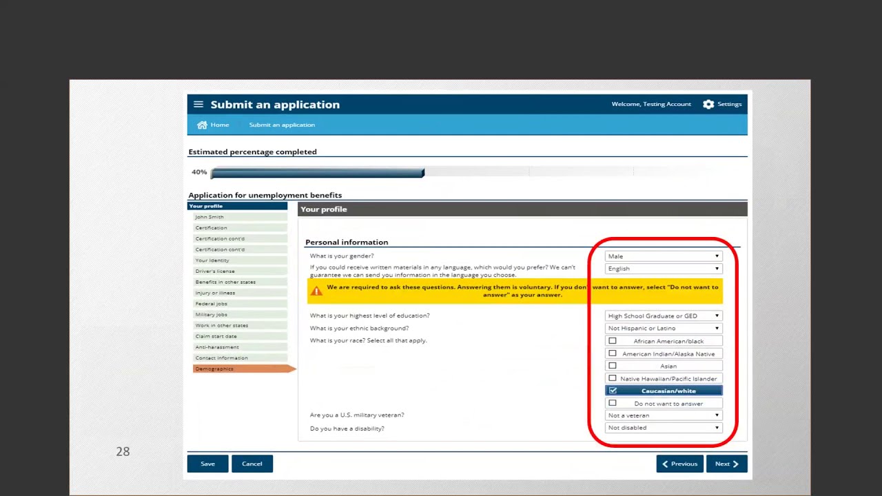Click the 'What is your gender?' question
882x496 pixels.
coord(342,256)
